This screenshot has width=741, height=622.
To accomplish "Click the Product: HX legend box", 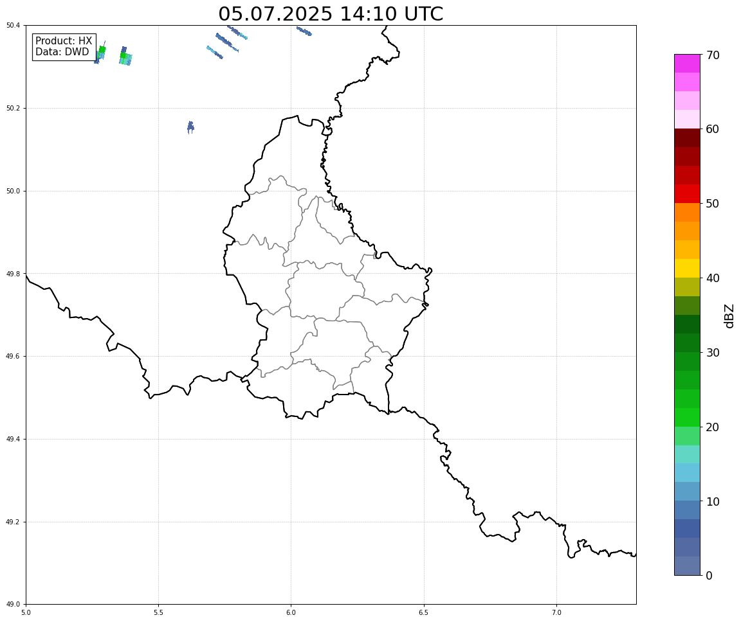I will click(x=64, y=47).
